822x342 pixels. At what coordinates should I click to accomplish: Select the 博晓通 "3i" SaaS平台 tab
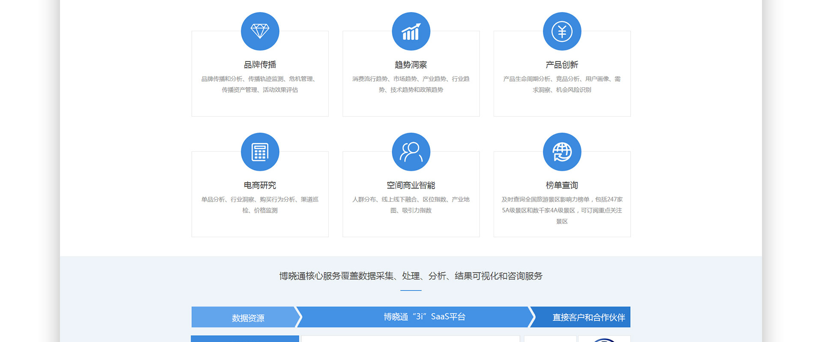coord(424,317)
